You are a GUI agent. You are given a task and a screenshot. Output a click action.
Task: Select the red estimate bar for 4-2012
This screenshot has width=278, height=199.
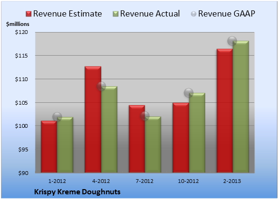click(93, 119)
